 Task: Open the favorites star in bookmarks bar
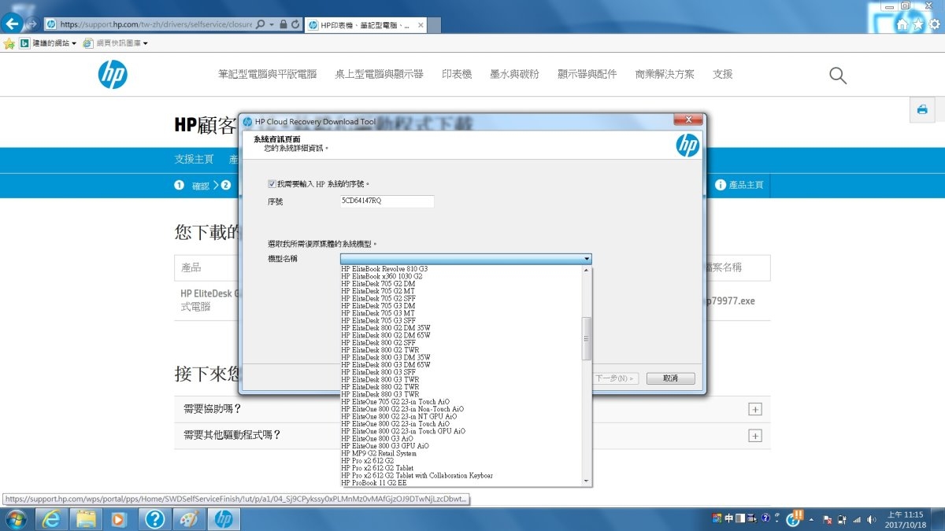click(9, 43)
